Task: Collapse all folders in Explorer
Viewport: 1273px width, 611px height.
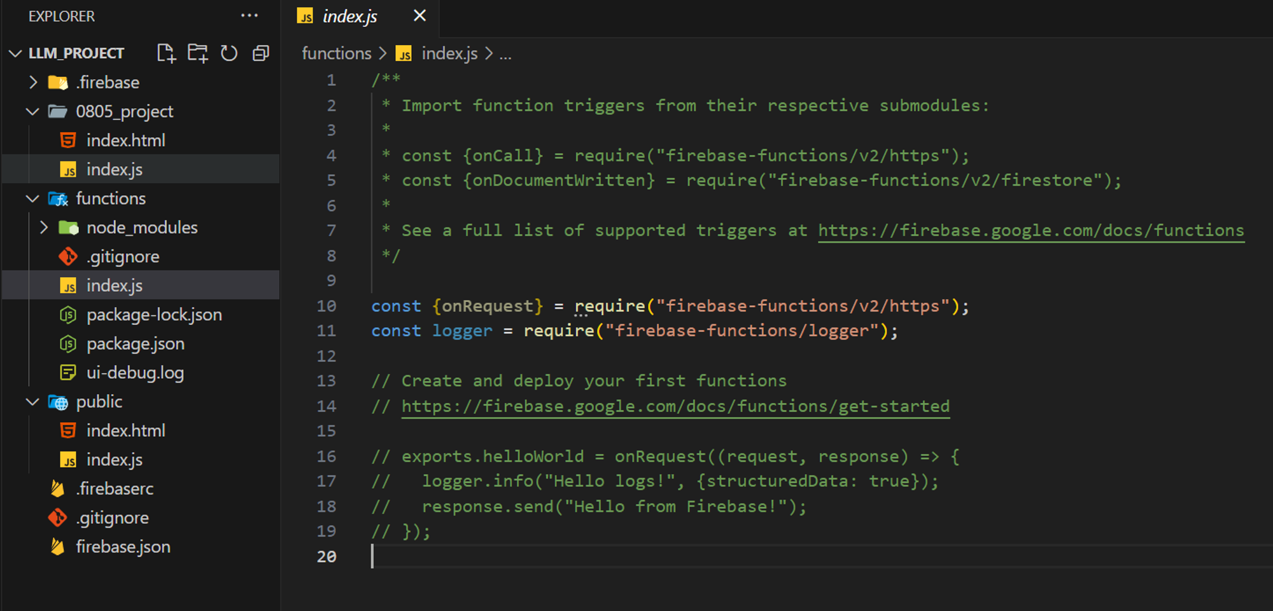Action: [x=261, y=53]
